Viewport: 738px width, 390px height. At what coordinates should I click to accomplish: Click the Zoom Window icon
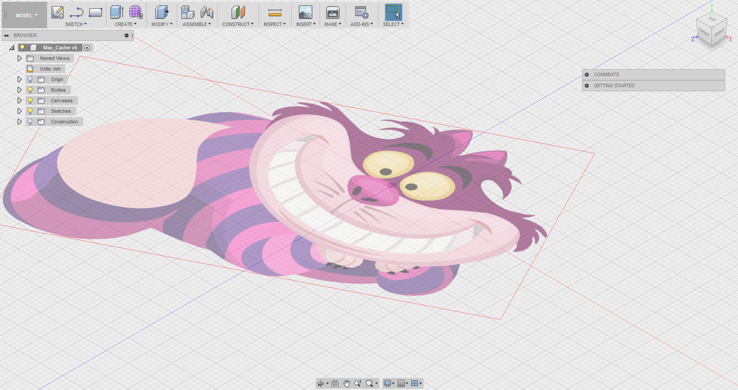pos(369,383)
